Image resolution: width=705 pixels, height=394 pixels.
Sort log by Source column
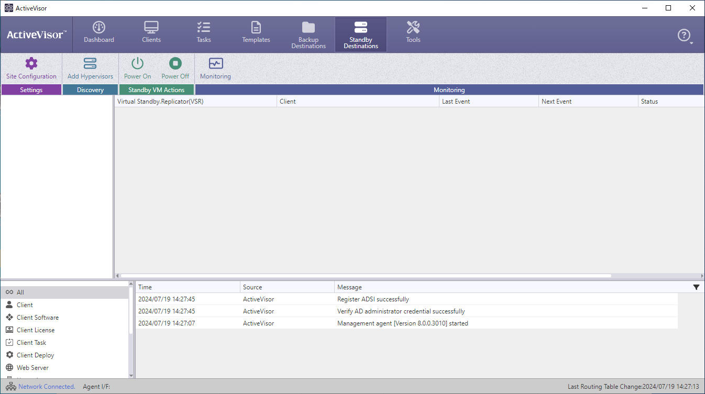288,287
